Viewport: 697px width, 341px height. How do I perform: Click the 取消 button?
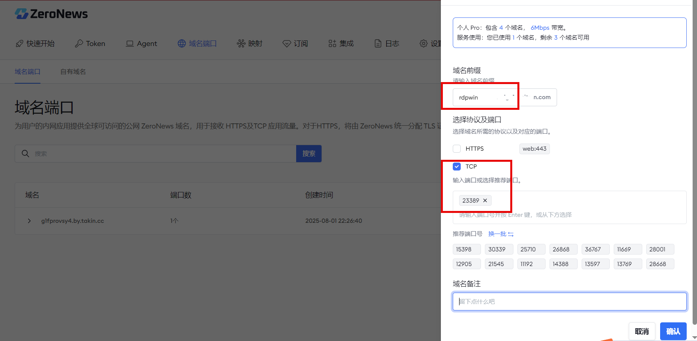(642, 331)
